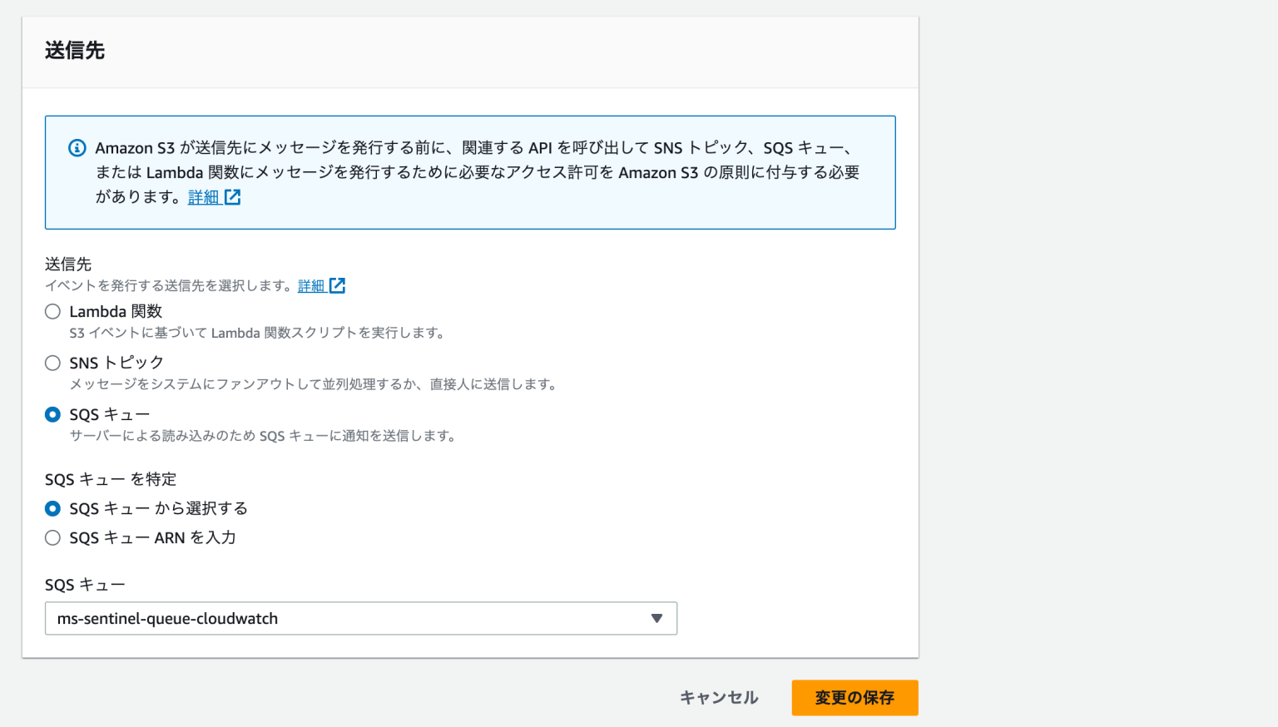
Task: Click the external-link icon next to 送信先 description's 詳細
Action: coord(338,285)
